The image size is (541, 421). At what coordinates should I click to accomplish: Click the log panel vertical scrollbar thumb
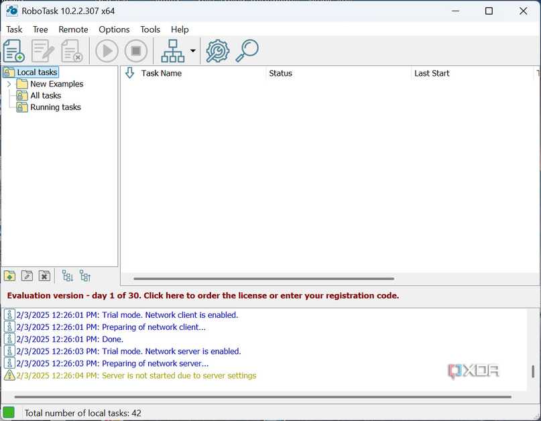coord(533,371)
